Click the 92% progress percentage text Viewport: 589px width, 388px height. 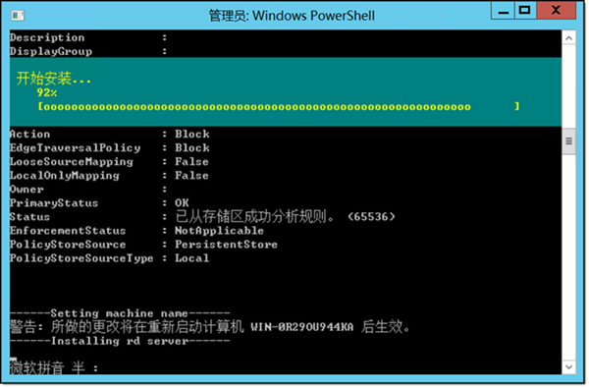coord(47,92)
